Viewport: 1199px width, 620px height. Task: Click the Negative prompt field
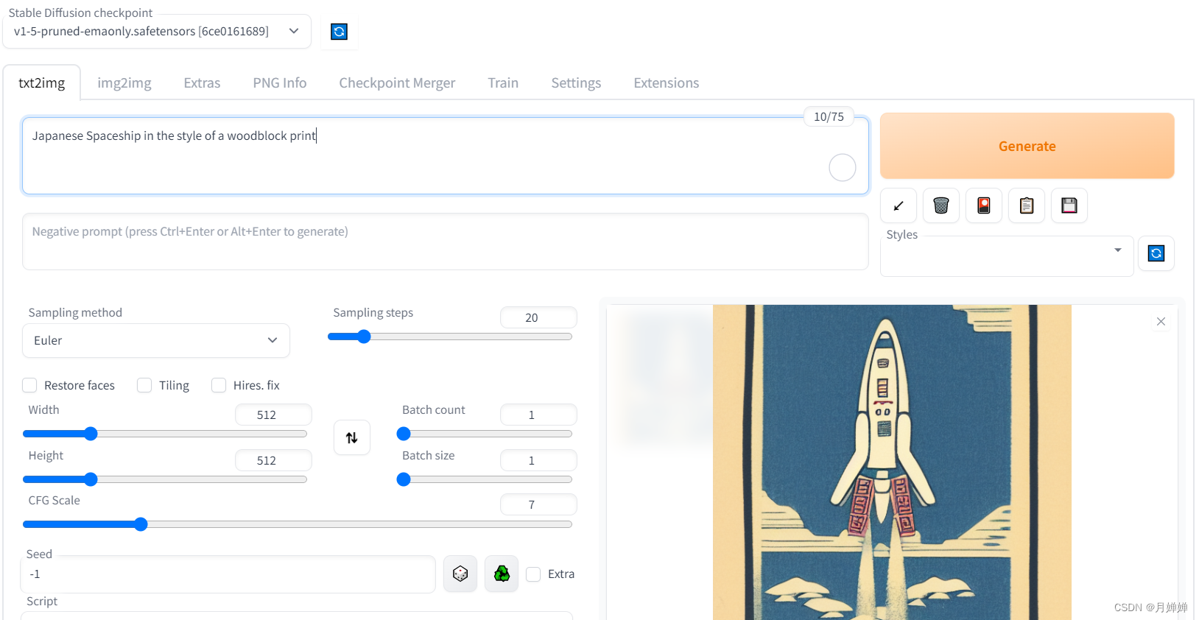(446, 242)
